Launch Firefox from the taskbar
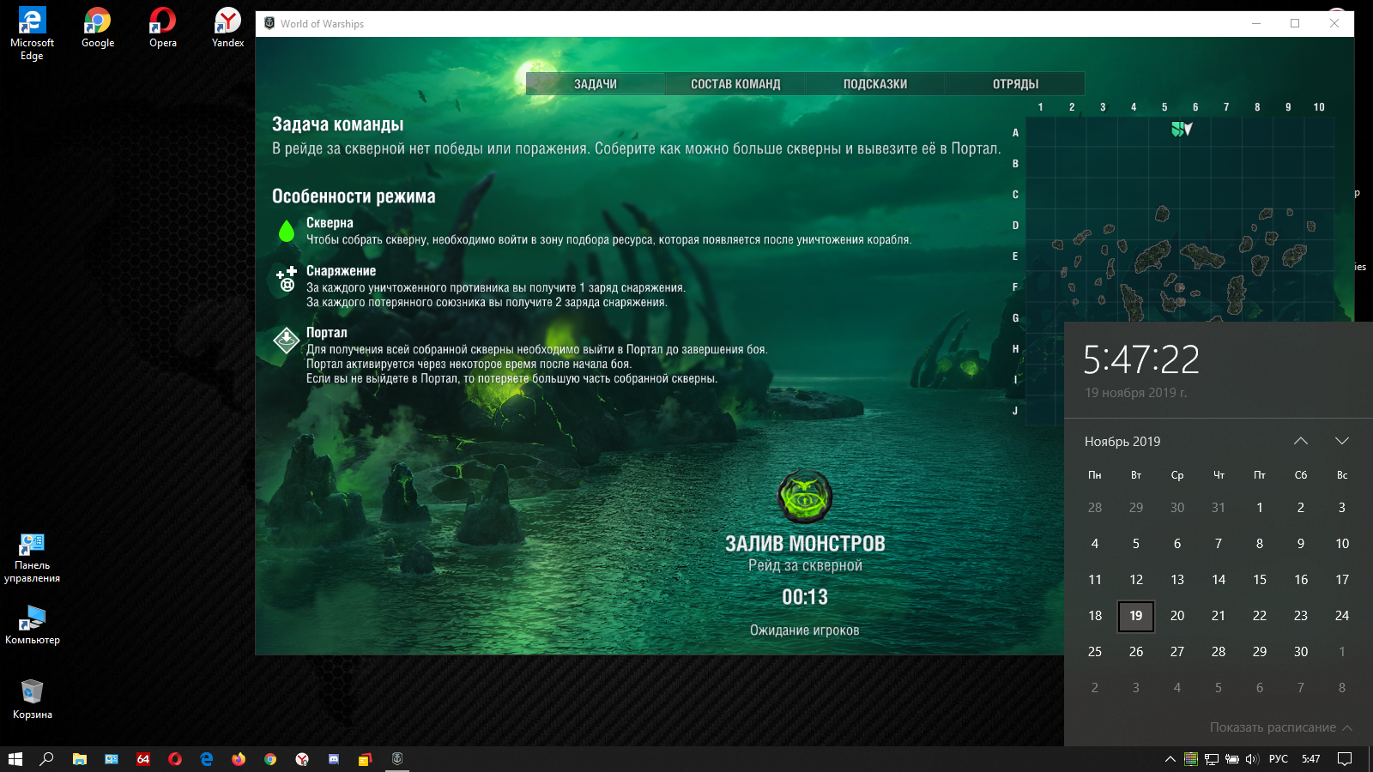The image size is (1373, 772). point(239,759)
